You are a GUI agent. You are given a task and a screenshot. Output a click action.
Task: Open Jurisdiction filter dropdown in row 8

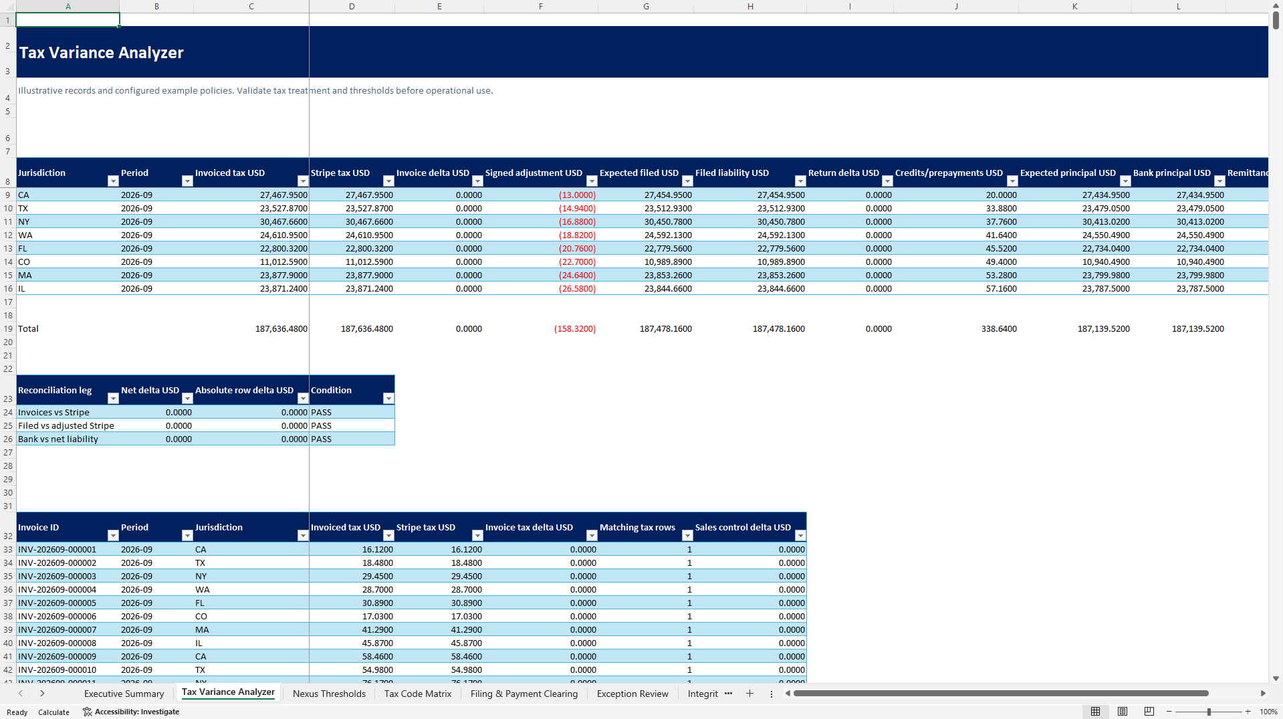click(113, 181)
